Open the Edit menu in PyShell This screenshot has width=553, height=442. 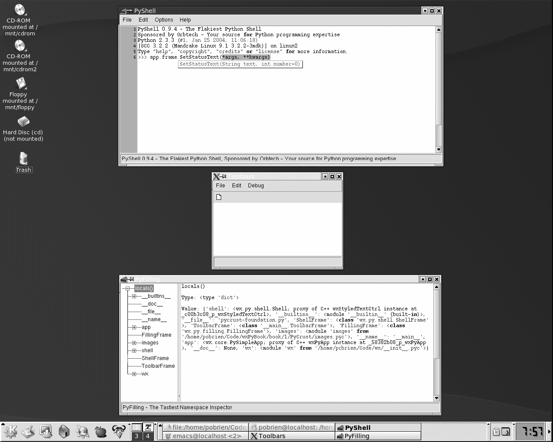pos(143,20)
